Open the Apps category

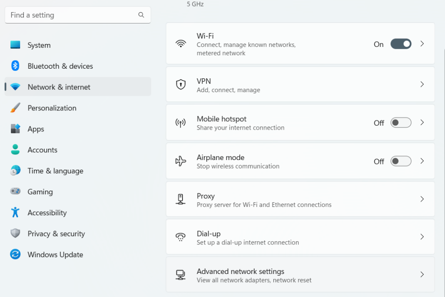tap(78, 129)
